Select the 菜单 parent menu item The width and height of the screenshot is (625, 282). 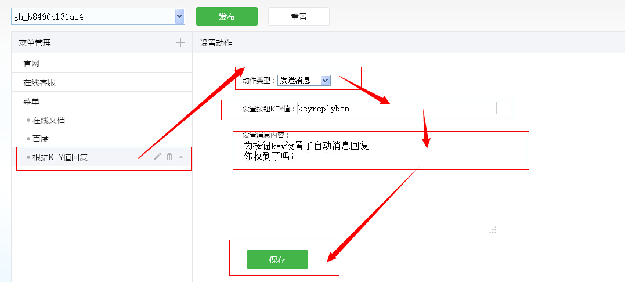(x=31, y=102)
